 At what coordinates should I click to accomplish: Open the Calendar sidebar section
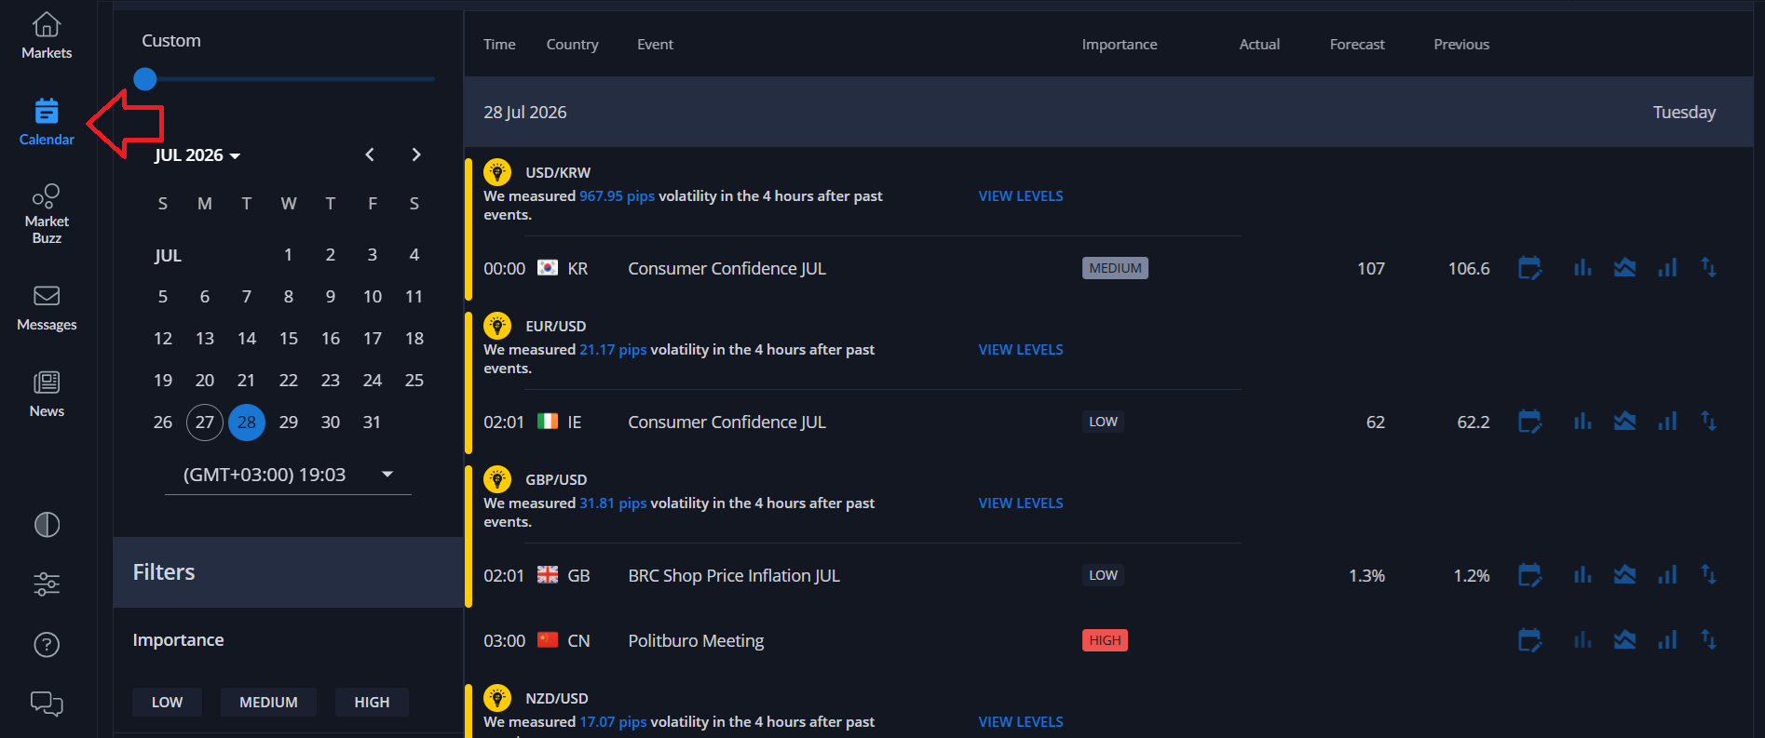pyautogui.click(x=47, y=123)
